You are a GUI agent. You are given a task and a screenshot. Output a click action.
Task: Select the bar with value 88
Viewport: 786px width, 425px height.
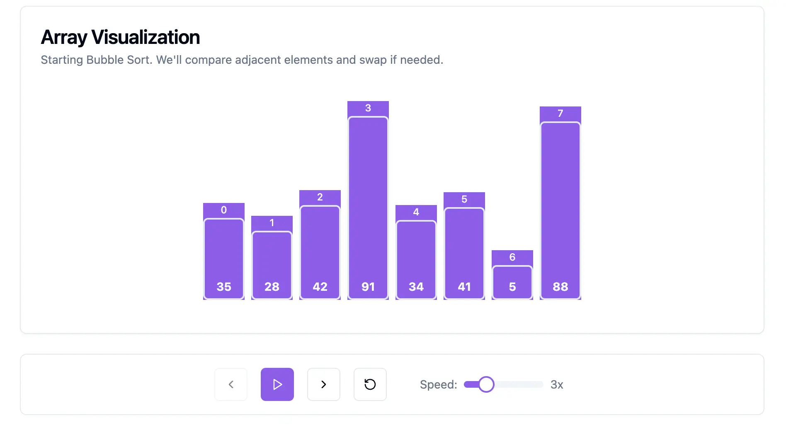[560, 210]
